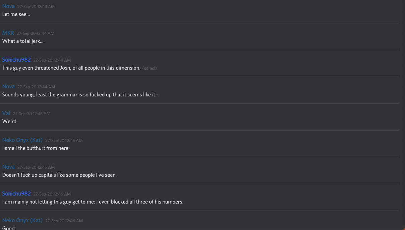Click the "I smell the butthurt" message
This screenshot has height=230, width=405.
pos(36,148)
